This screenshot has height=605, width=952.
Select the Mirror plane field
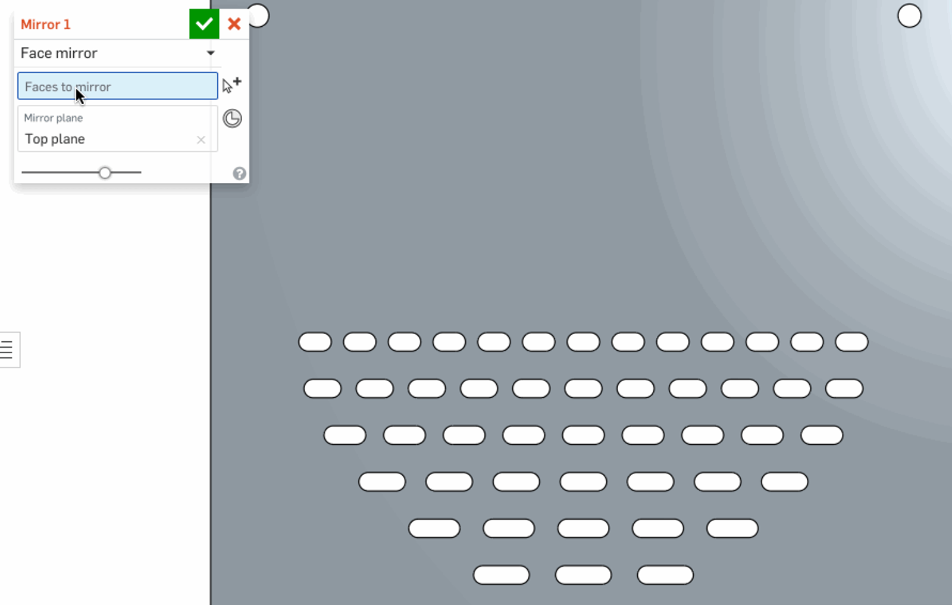pyautogui.click(x=107, y=129)
